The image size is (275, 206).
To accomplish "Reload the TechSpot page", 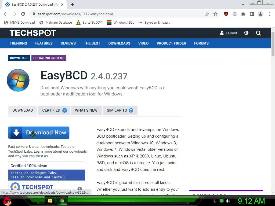I will [23, 14].
